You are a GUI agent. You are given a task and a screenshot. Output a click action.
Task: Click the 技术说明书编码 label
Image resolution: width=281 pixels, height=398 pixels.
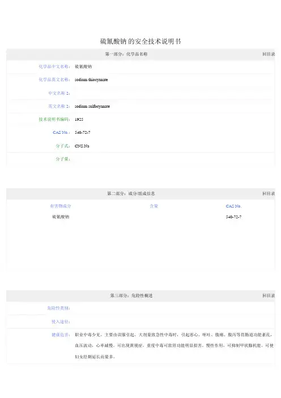pos(54,119)
